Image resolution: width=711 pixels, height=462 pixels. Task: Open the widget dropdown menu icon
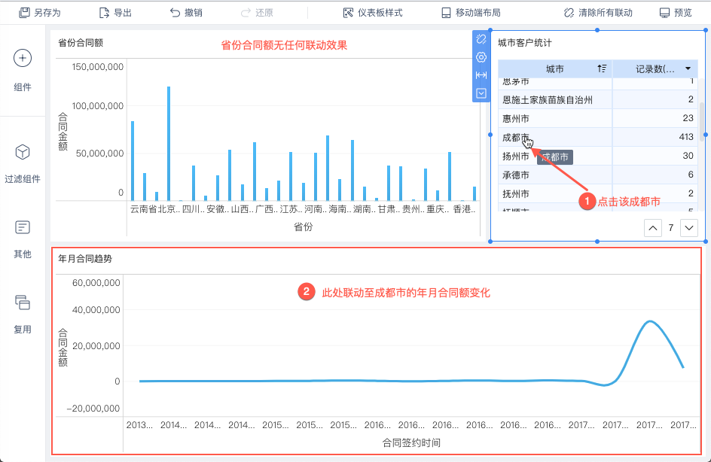pos(481,93)
